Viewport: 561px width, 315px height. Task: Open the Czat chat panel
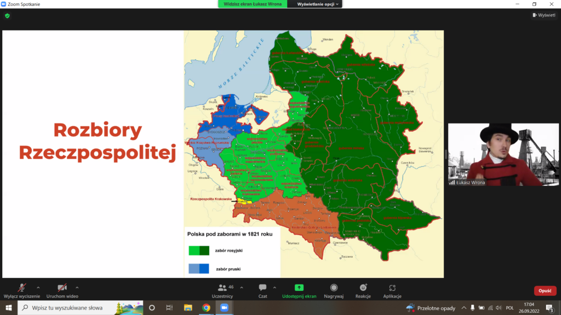click(262, 290)
